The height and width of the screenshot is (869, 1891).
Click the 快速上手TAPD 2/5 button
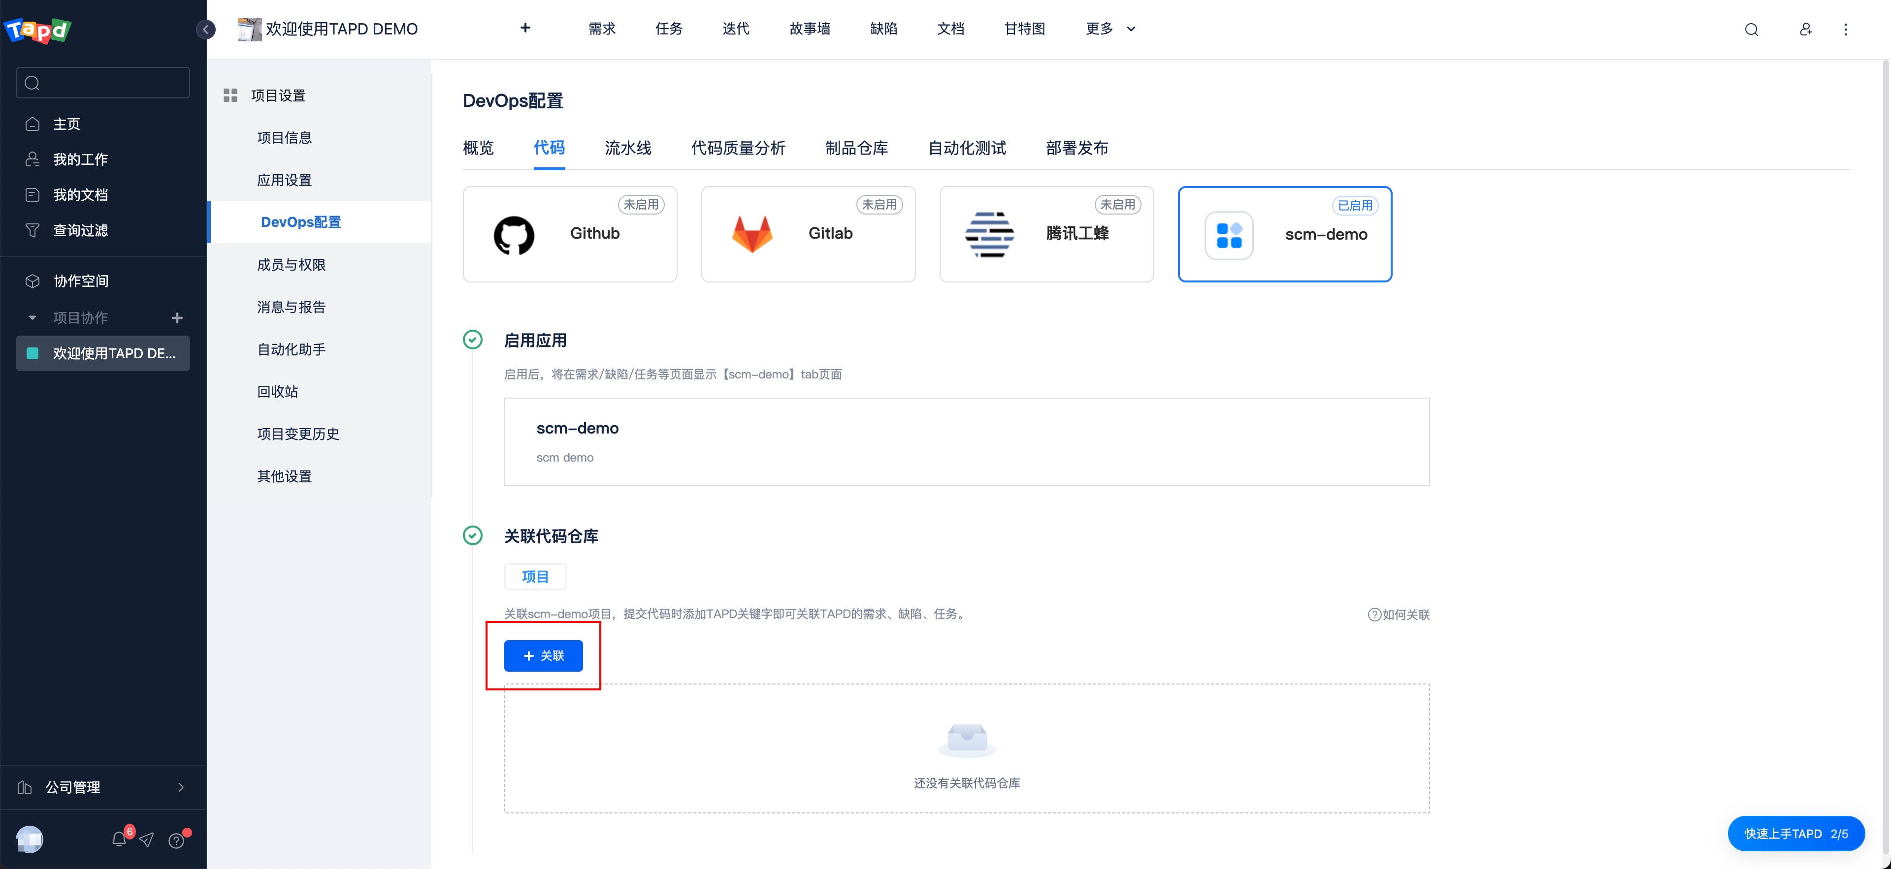1796,834
